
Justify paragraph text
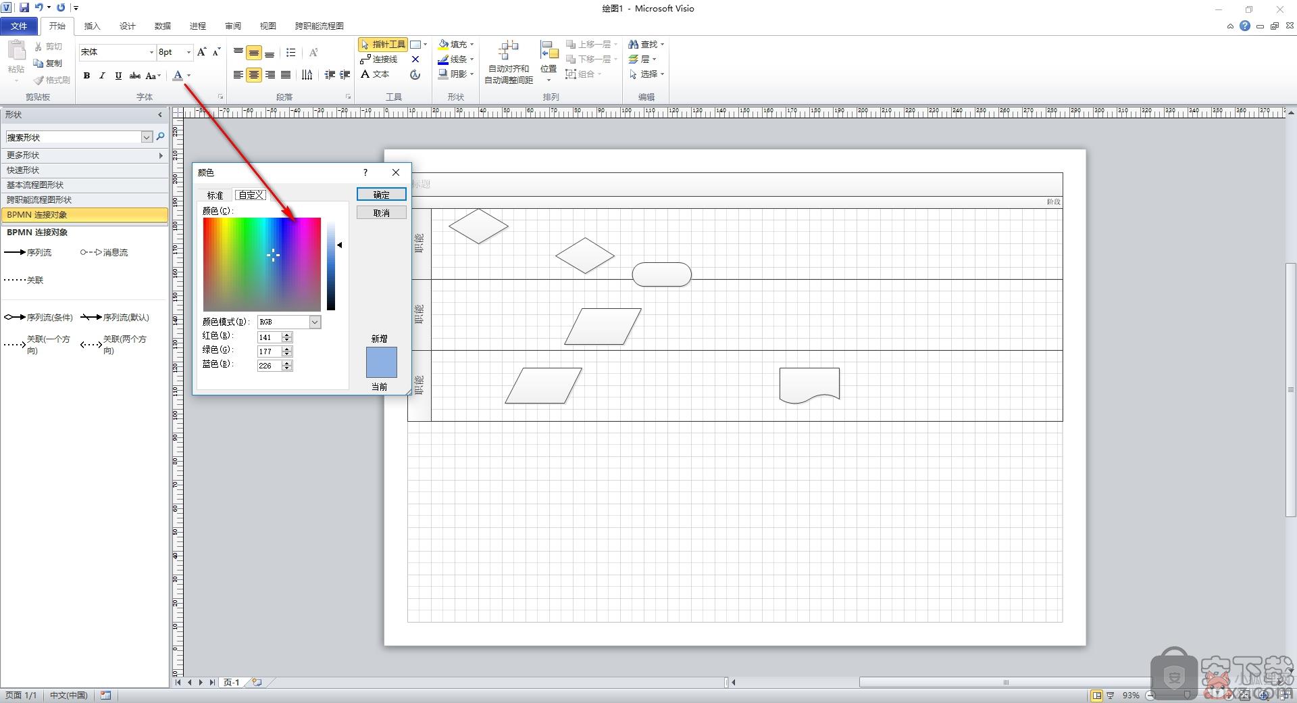[x=286, y=75]
